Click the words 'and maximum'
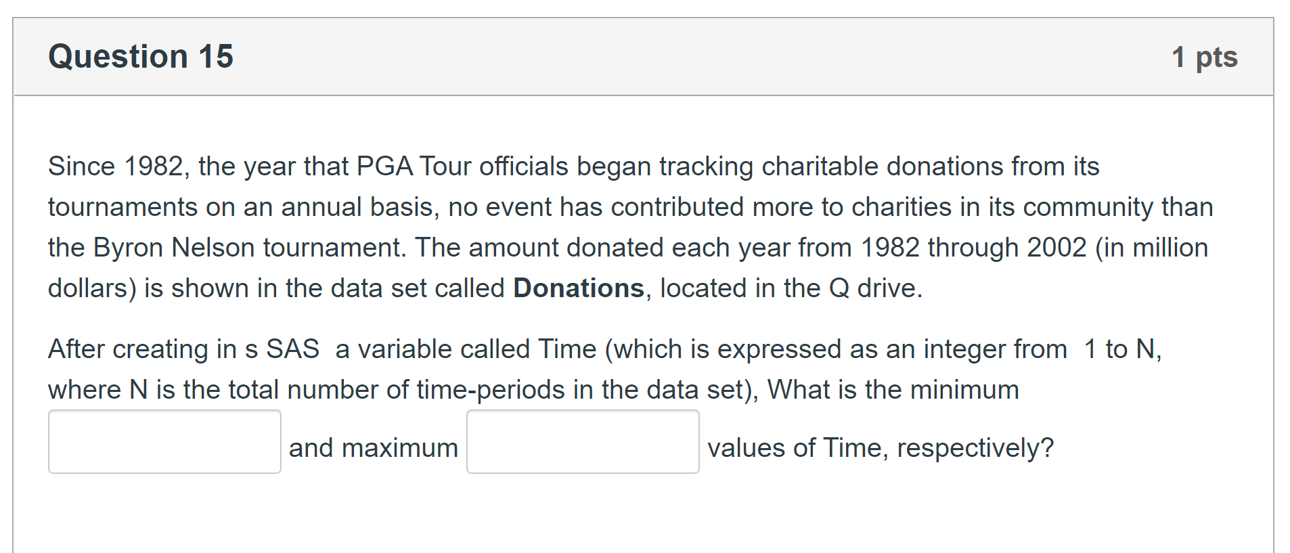Viewport: 1290px width, 553px height. click(x=374, y=447)
